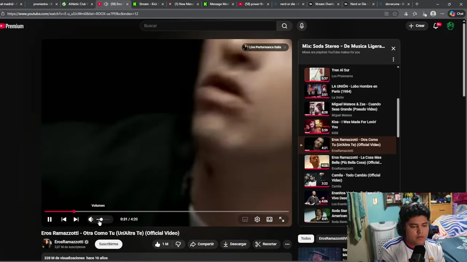
Task: Open a new browser tab with plus
Action: (417, 4)
